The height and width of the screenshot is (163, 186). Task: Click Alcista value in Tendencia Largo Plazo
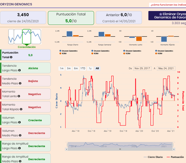(x=33, y=68)
